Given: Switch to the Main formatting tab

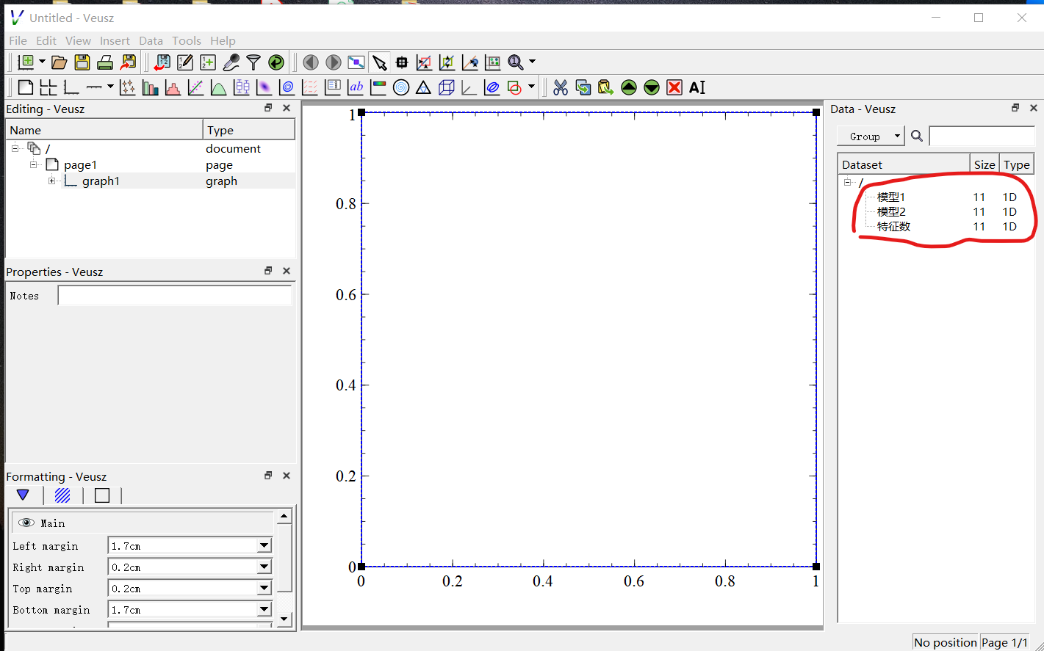Looking at the screenshot, I should (x=23, y=495).
